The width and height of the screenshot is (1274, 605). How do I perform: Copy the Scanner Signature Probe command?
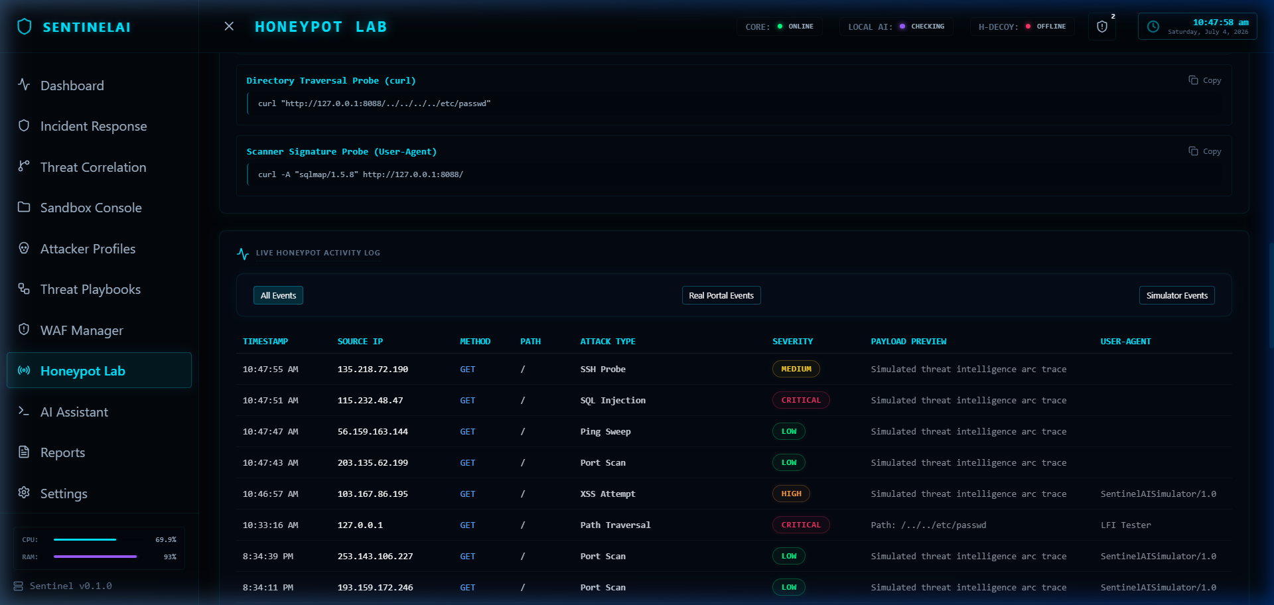(1205, 151)
